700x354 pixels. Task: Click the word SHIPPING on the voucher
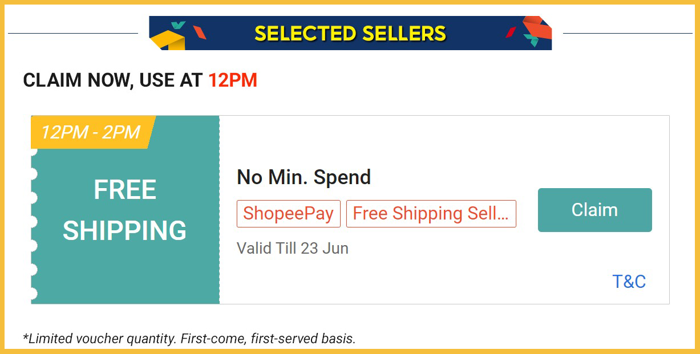[125, 231]
